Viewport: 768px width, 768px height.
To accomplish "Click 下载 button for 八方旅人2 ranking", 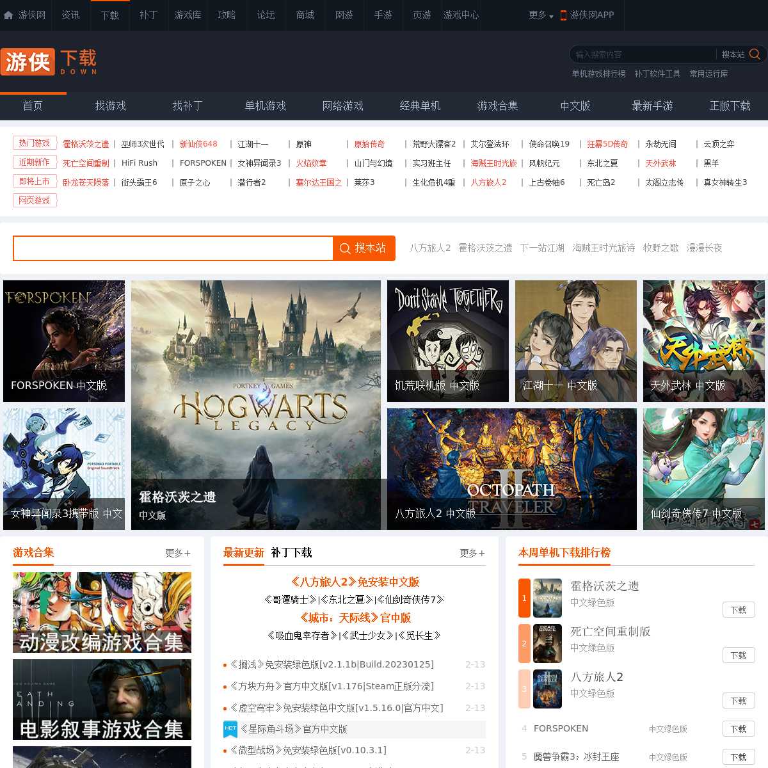I will (739, 701).
